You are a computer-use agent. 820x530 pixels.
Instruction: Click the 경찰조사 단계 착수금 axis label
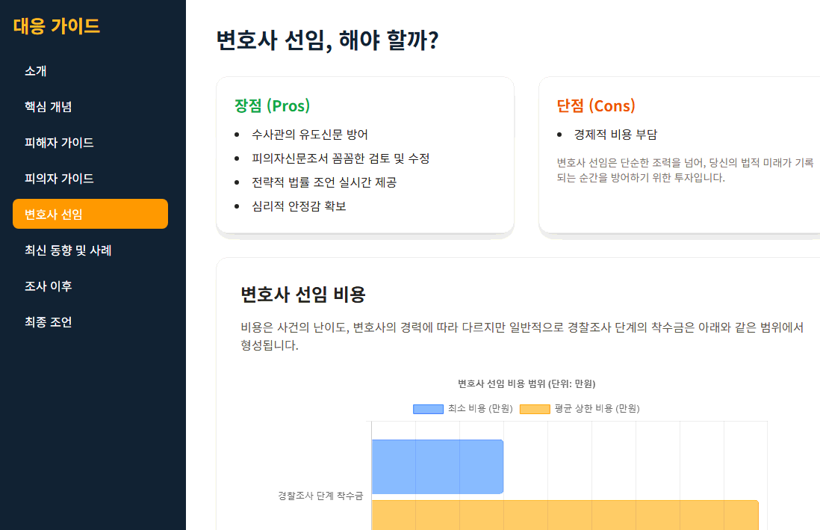(320, 495)
